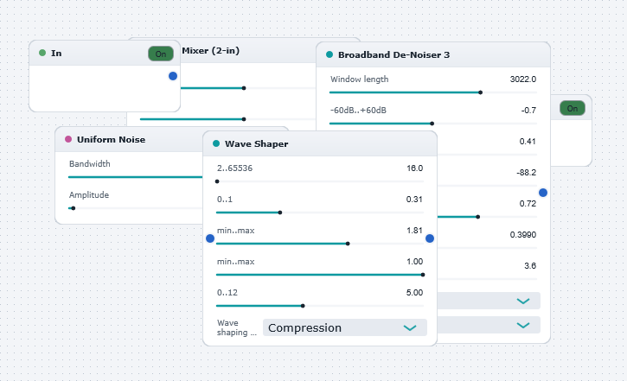
Task: Select the Mixer (2-in) node title
Action: [211, 51]
